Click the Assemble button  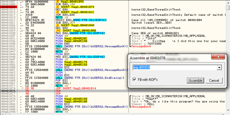tap(195, 81)
